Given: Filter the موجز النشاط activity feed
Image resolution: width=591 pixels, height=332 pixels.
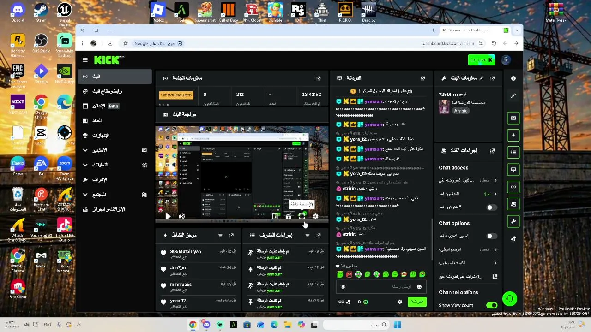Looking at the screenshot, I should click(x=220, y=236).
